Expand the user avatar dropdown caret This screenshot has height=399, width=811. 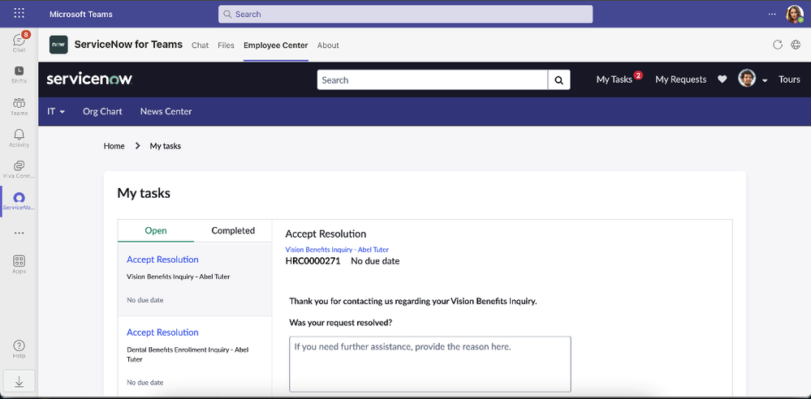[765, 80]
